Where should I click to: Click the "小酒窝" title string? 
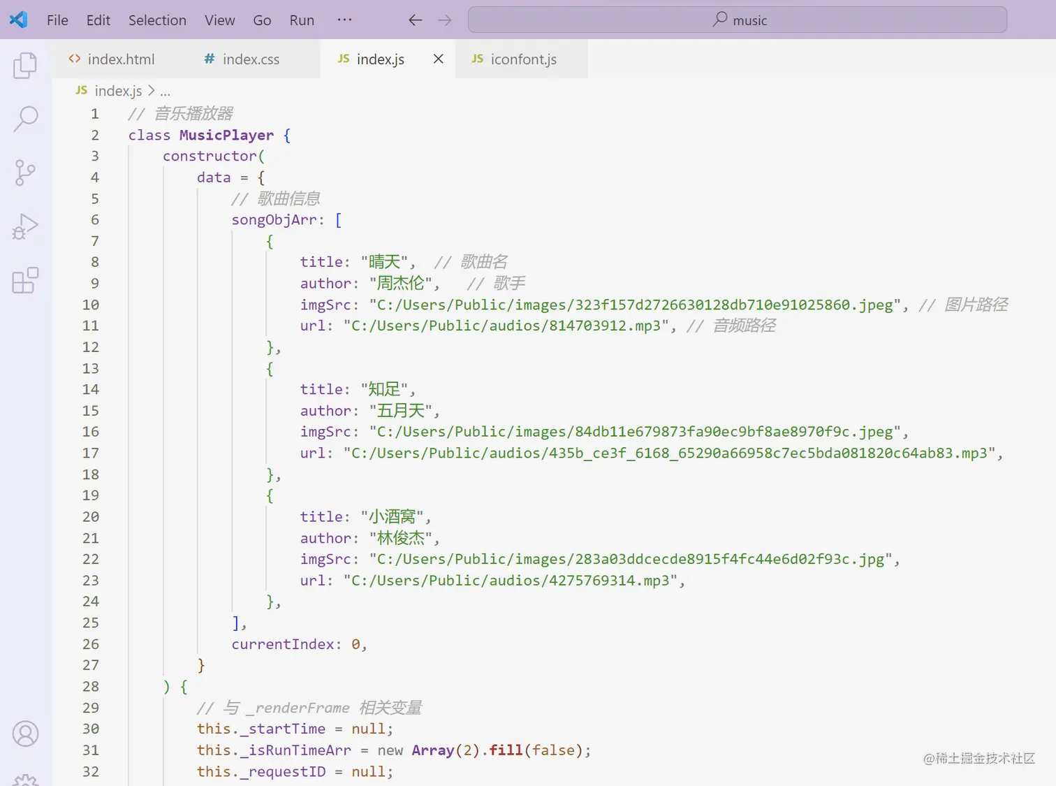[x=393, y=516]
